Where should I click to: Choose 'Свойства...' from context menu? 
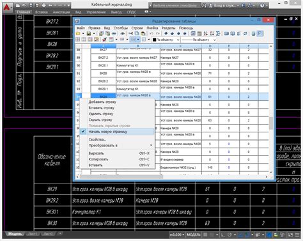tap(117, 139)
